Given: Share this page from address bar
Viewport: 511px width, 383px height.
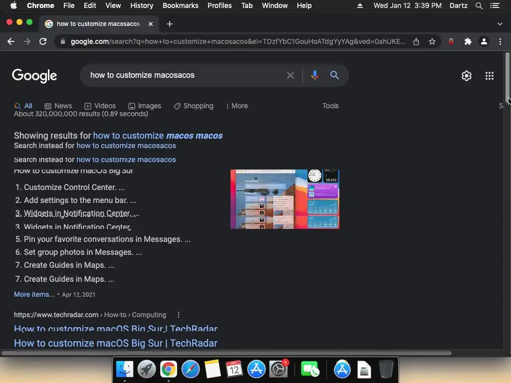Looking at the screenshot, I should pyautogui.click(x=416, y=42).
